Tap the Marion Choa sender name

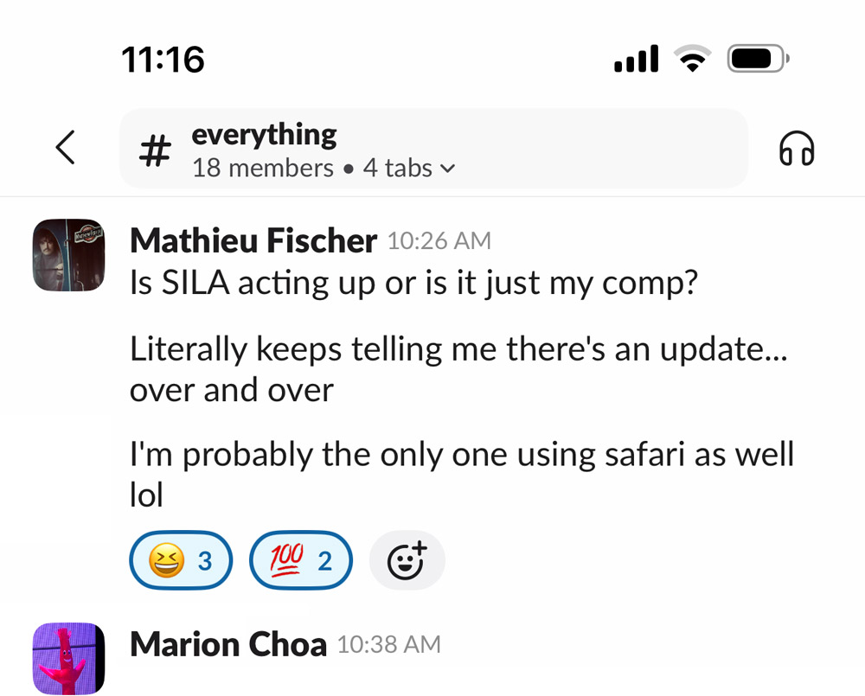coord(228,645)
